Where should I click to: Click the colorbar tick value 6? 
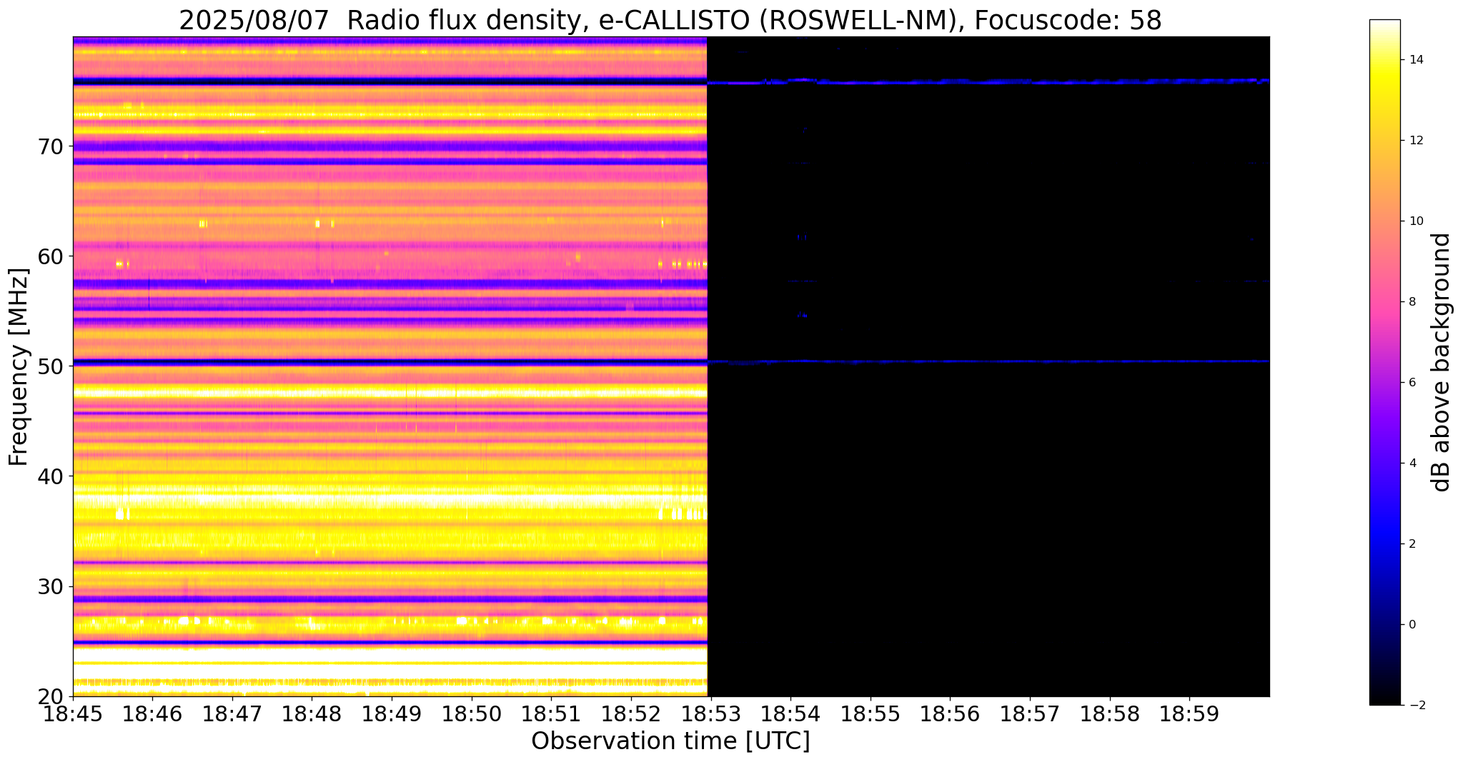coord(1411,383)
